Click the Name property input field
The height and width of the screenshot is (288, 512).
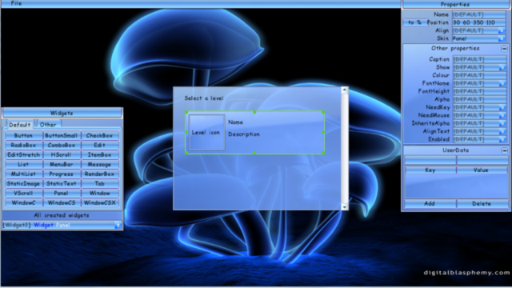click(x=479, y=14)
